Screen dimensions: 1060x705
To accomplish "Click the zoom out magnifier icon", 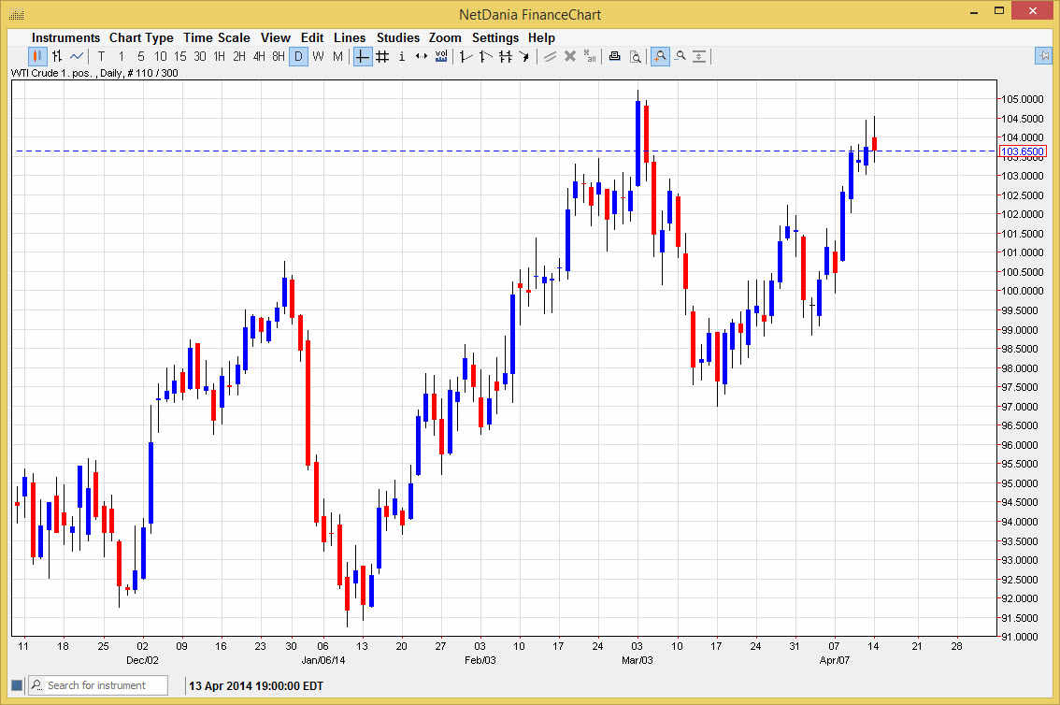I will click(680, 57).
